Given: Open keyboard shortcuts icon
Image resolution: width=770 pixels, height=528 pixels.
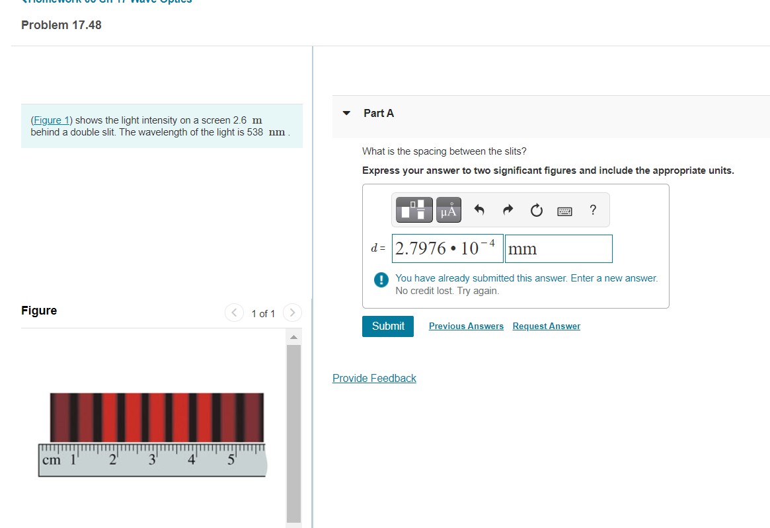Looking at the screenshot, I should (564, 211).
